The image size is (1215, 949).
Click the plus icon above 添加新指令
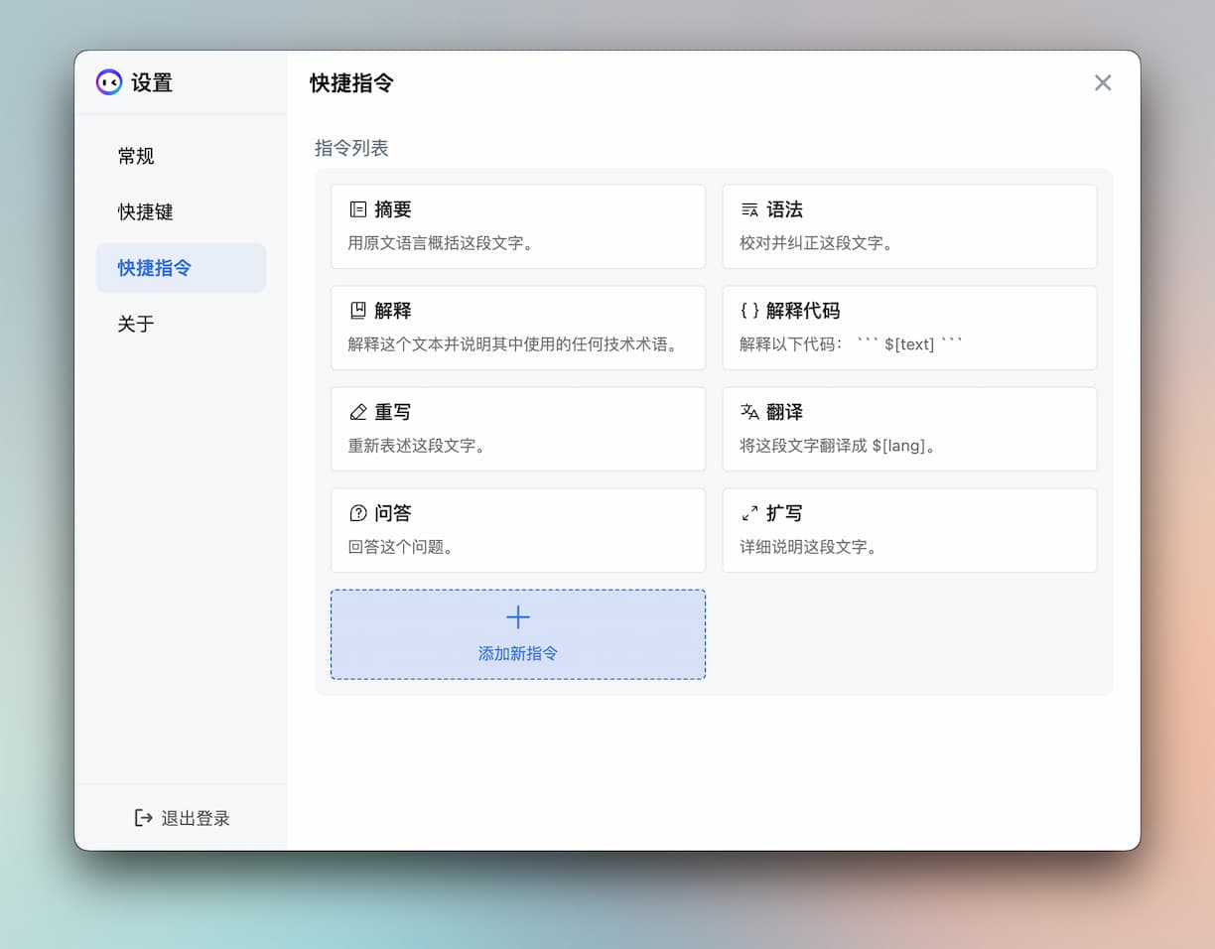pyautogui.click(x=518, y=617)
